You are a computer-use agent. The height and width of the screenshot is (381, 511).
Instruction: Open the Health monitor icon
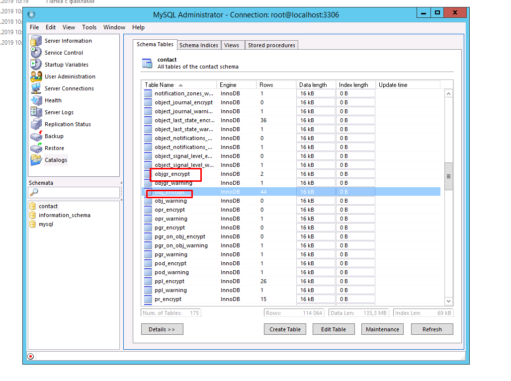(36, 100)
